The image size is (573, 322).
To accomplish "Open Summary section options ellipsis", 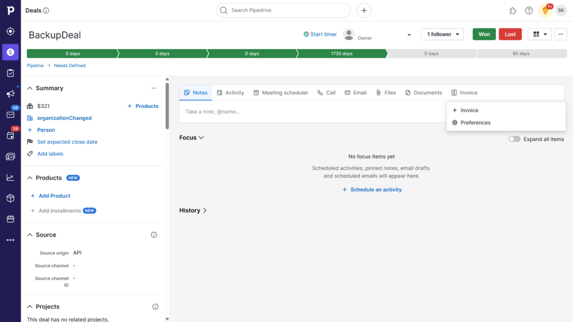I will tap(154, 88).
